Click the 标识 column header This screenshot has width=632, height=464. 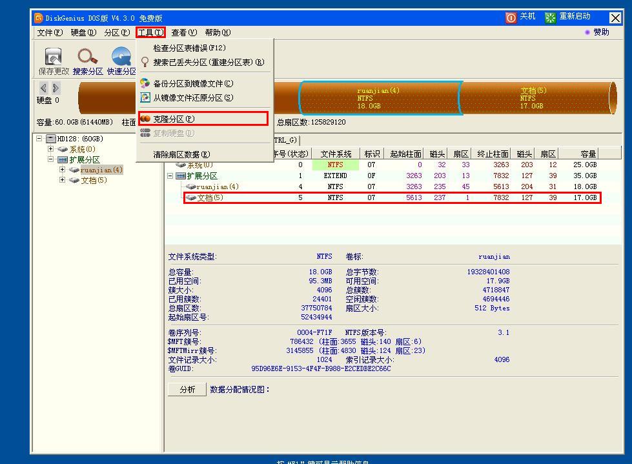point(372,154)
